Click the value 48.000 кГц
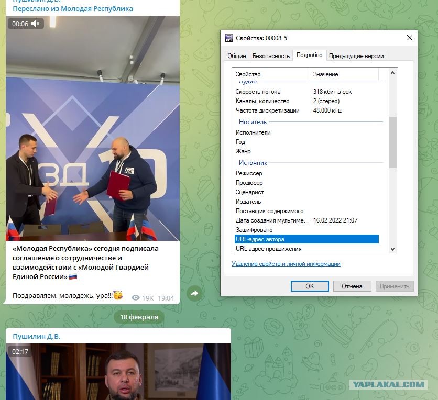 [327, 110]
